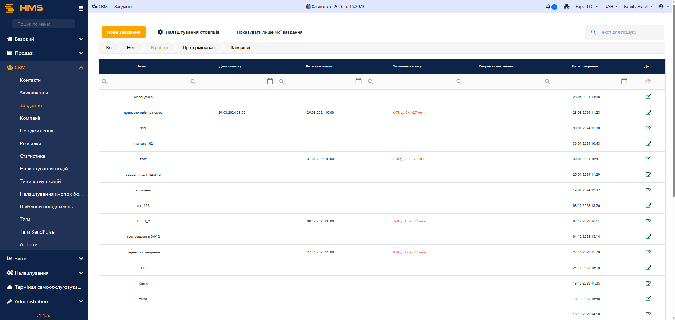This screenshot has width=675, height=320.
Task: Click edit icon for кімната 102 task
Action: pos(648,144)
